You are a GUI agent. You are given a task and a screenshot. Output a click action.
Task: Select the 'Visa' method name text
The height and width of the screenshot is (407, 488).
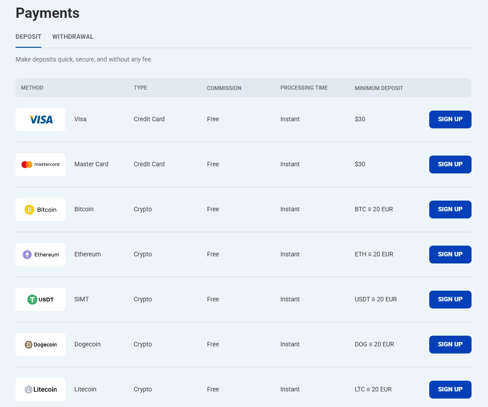click(80, 119)
